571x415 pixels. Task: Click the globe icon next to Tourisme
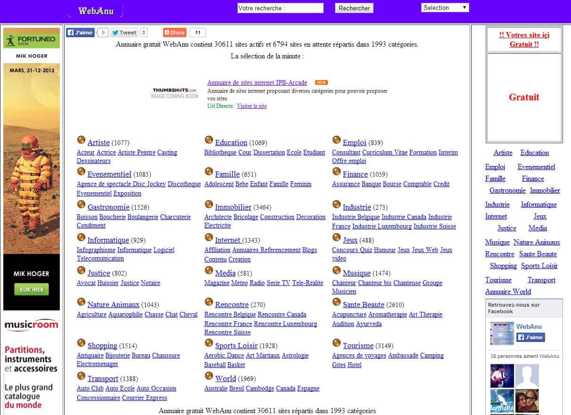(336, 343)
